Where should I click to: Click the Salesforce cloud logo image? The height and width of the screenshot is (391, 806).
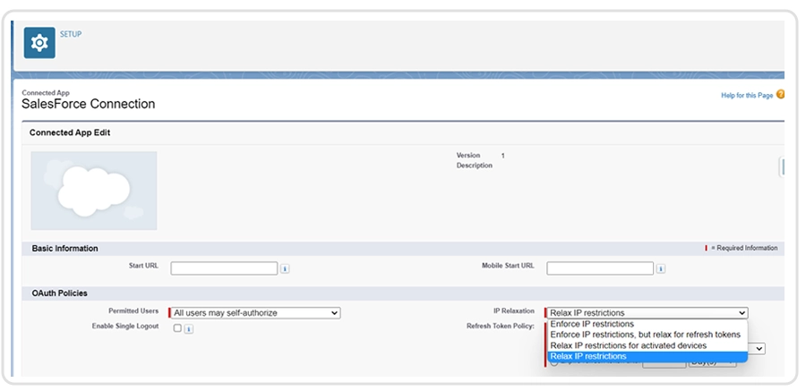pos(94,191)
